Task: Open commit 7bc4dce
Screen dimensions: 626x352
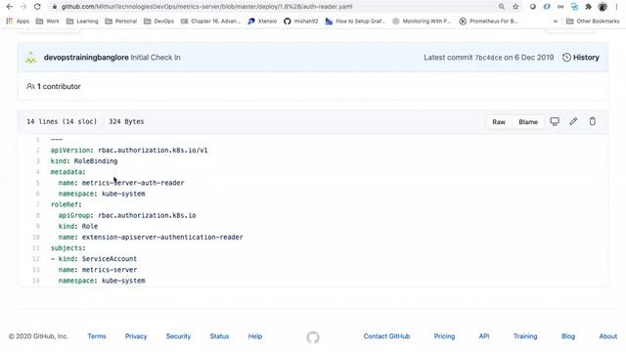Action: tap(488, 58)
